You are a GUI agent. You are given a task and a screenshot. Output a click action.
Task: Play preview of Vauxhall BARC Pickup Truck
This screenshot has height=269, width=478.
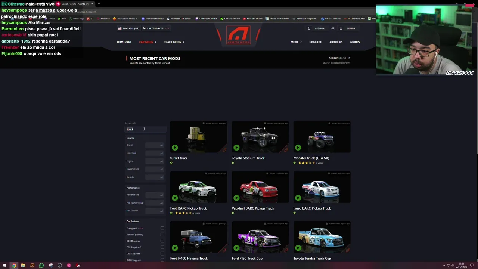[236, 198]
